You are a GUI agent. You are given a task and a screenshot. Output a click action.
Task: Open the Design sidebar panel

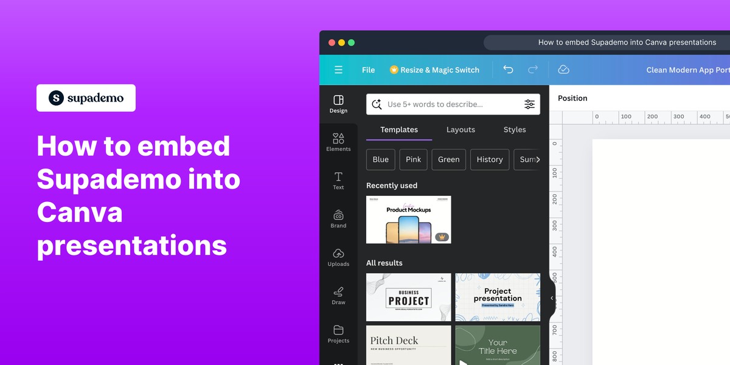click(338, 104)
